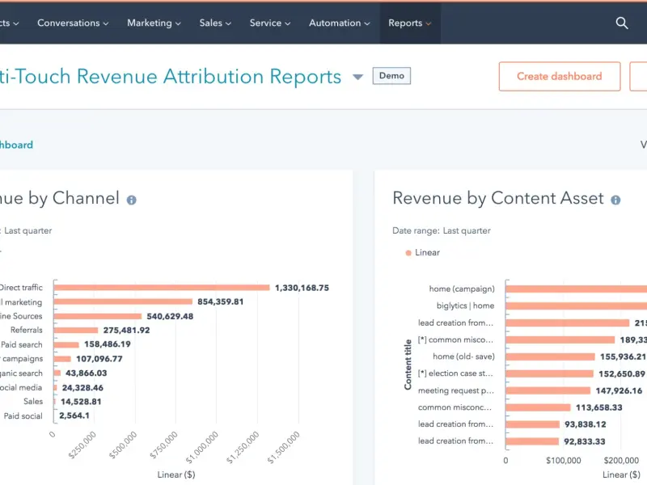Screen dimensions: 647x485
Task: Toggle the Linear legend series dot
Action: pyautogui.click(x=408, y=253)
